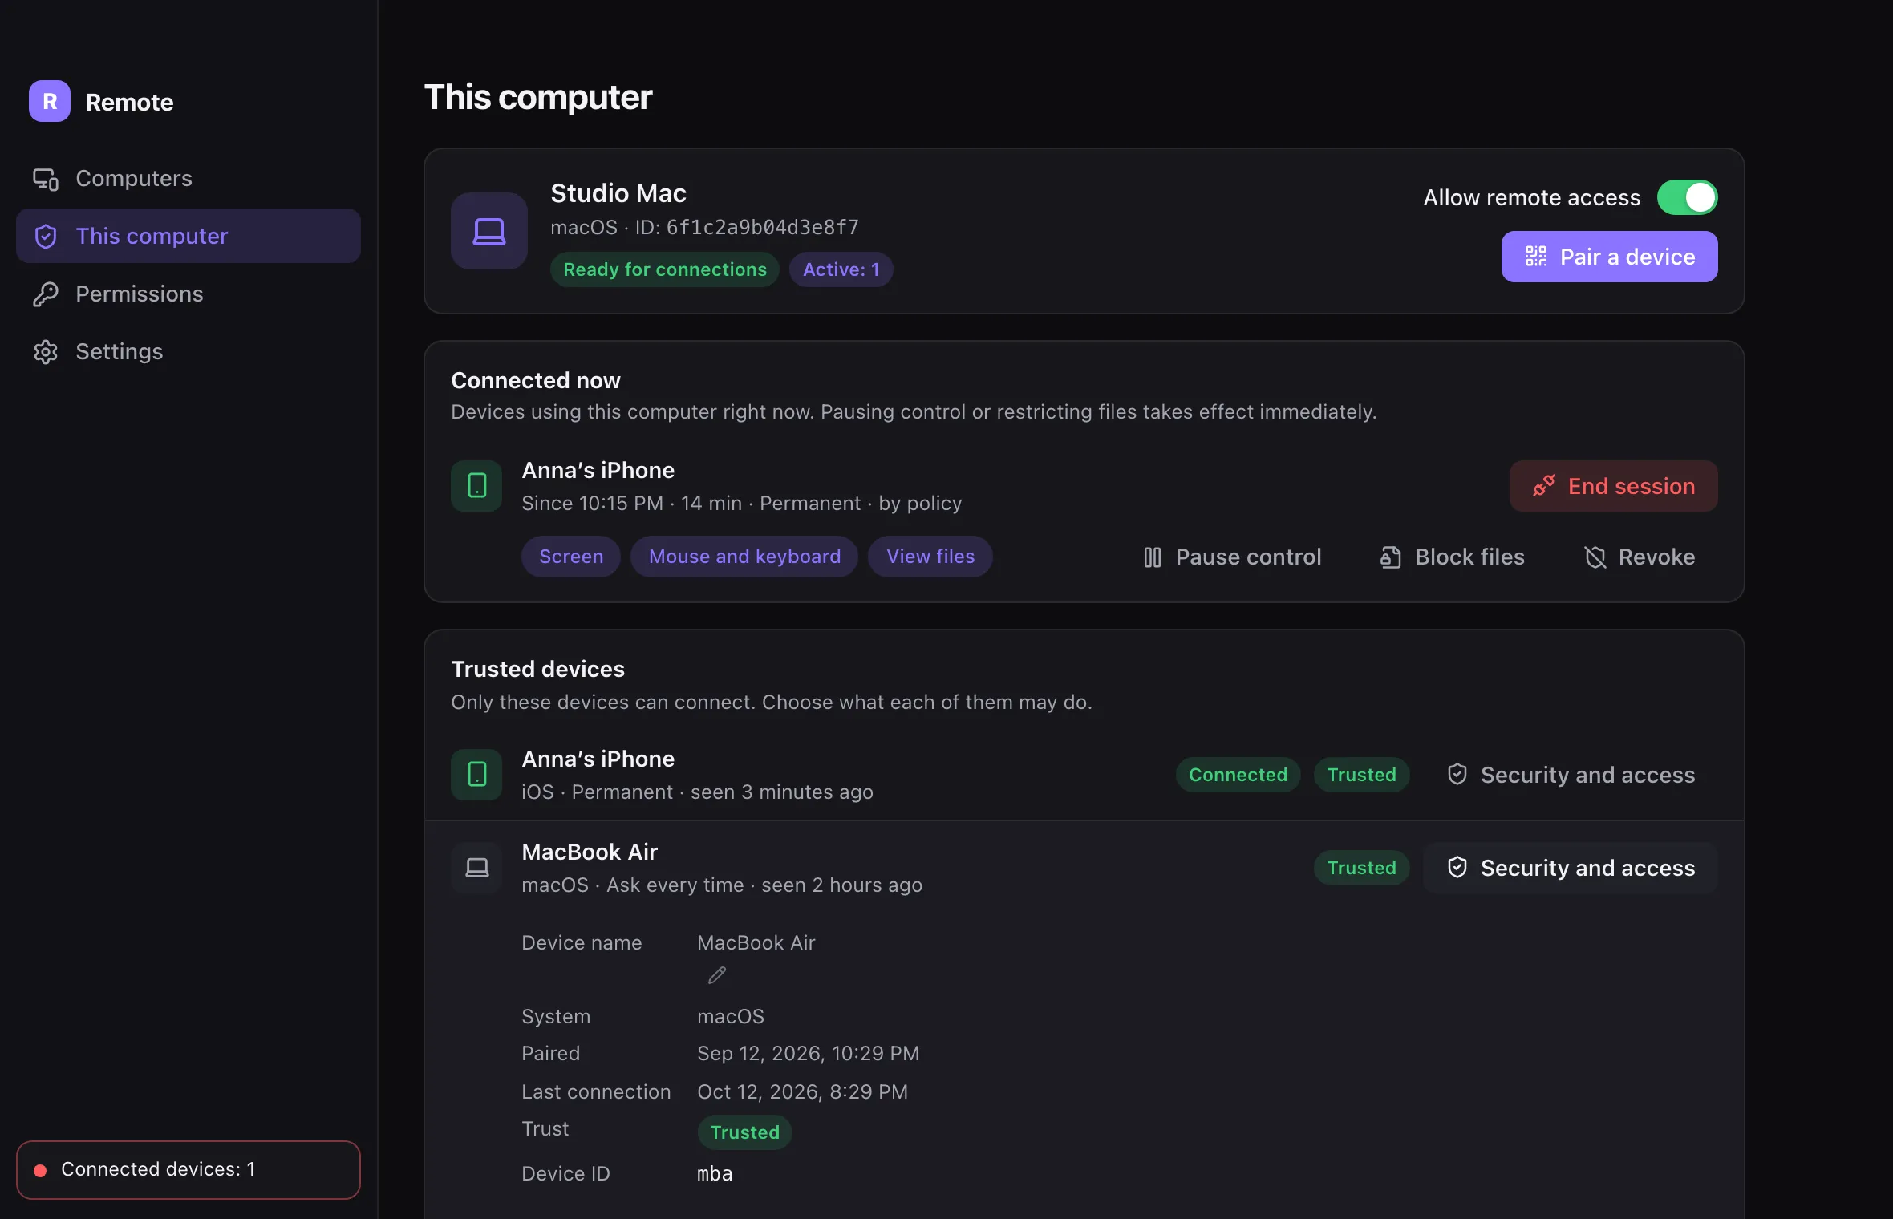Pause control for the connected iPhone
1893x1219 pixels.
click(x=1232, y=557)
